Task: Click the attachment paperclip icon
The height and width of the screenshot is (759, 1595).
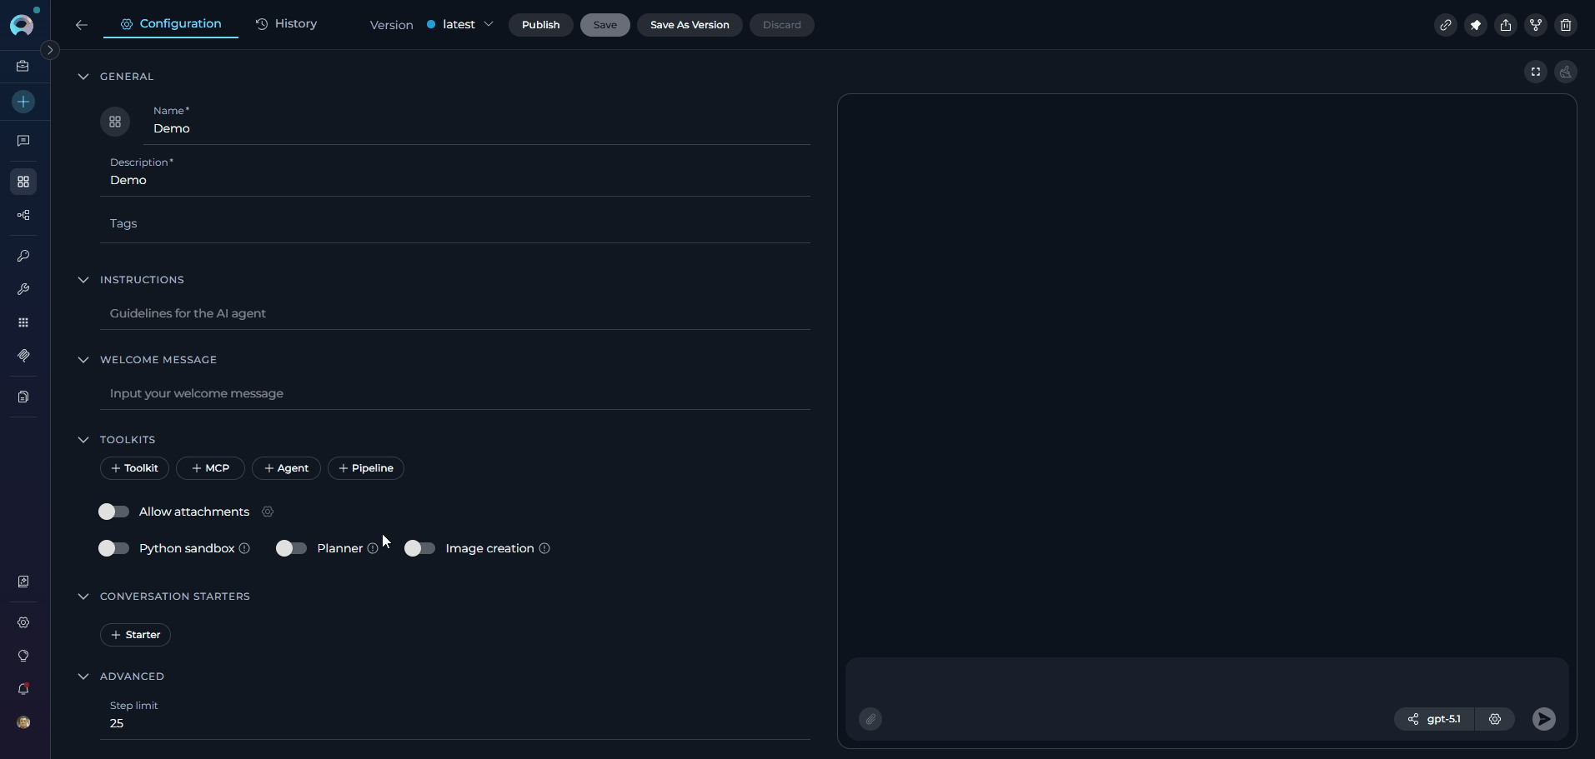Action: (x=870, y=719)
